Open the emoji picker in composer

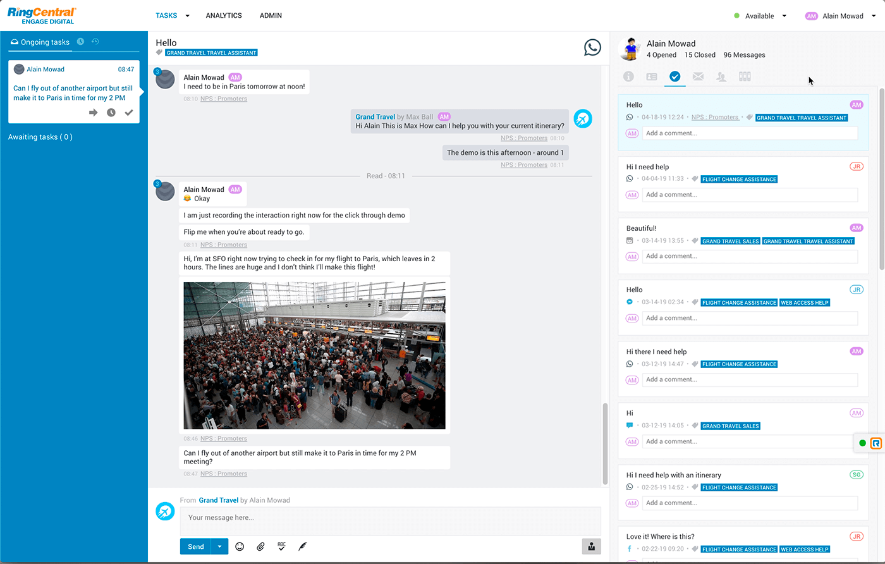click(x=240, y=546)
